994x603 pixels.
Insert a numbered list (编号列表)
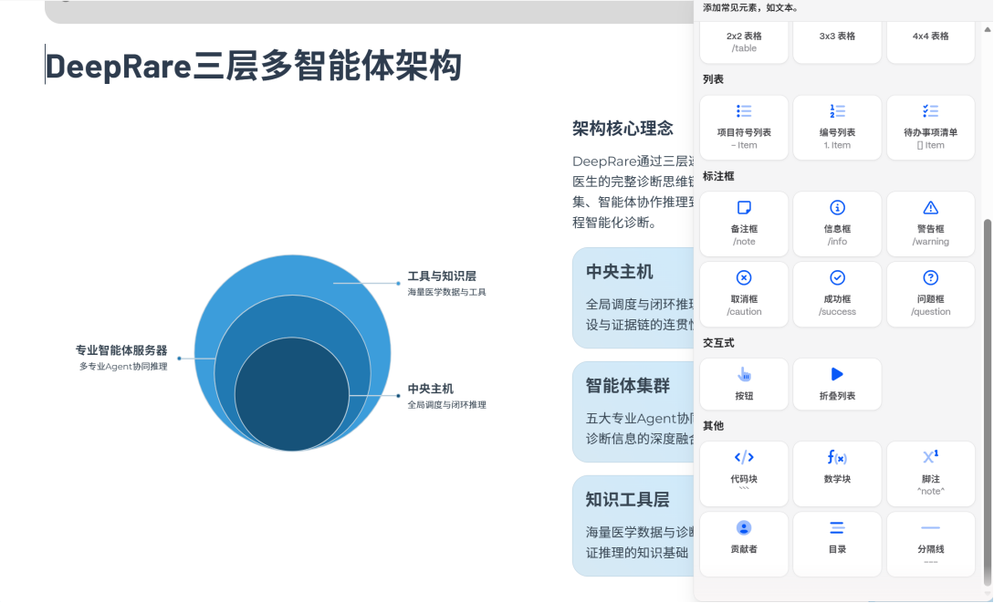[836, 128]
